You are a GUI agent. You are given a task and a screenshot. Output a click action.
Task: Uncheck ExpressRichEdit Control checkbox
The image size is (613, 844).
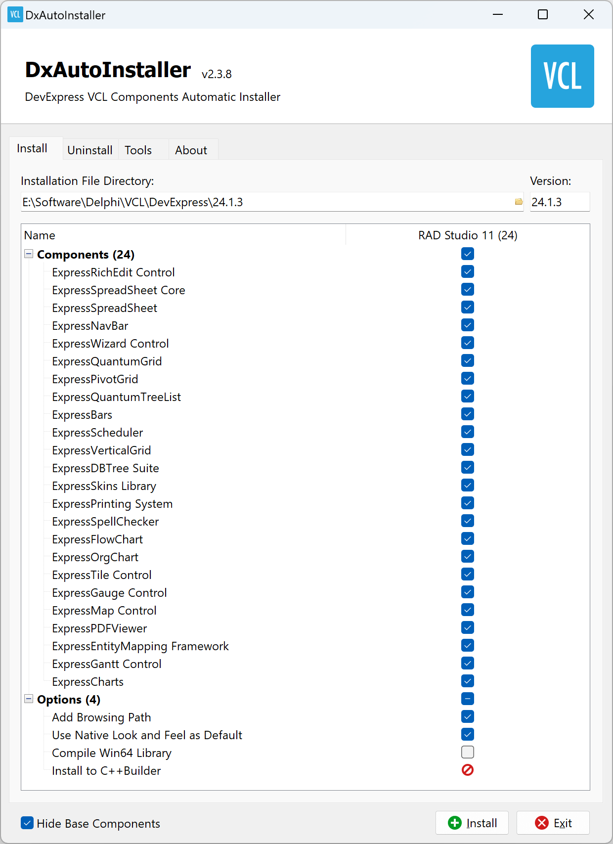point(468,271)
